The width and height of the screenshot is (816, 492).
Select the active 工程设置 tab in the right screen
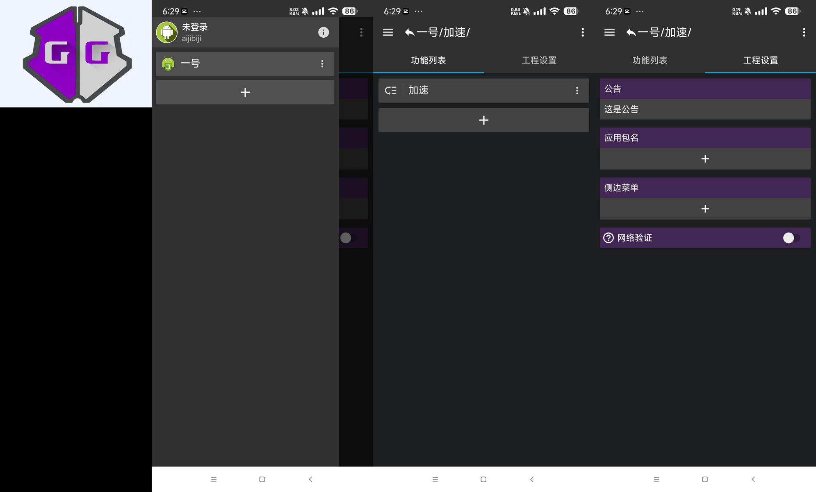tap(761, 60)
